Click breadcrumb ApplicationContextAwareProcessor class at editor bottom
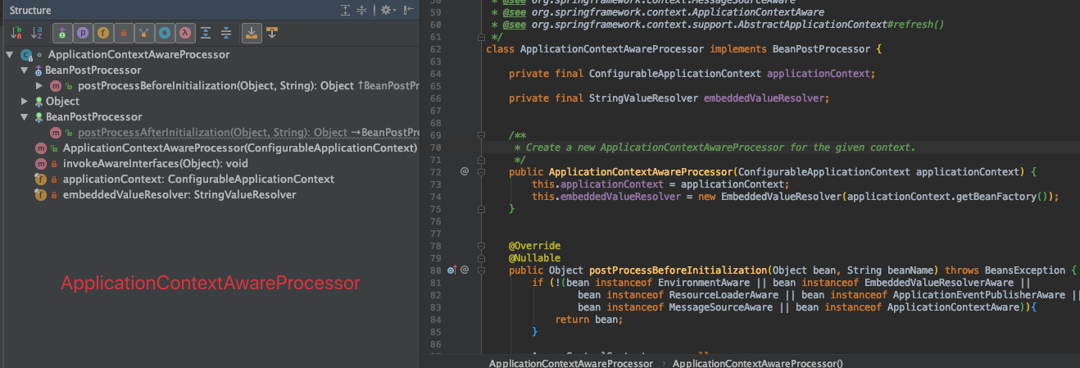Screen dimensions: 1080x368 570,362
